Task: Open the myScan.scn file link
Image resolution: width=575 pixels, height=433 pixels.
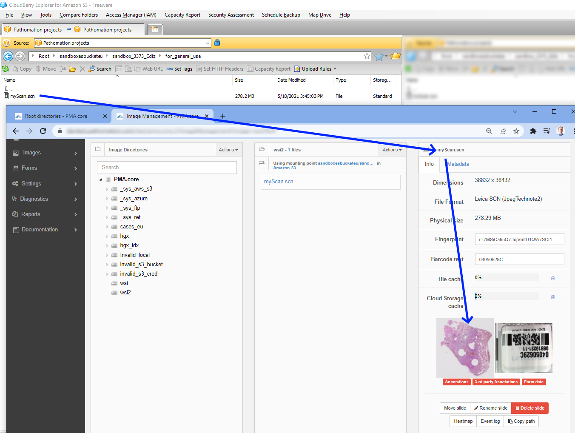Action: [279, 182]
